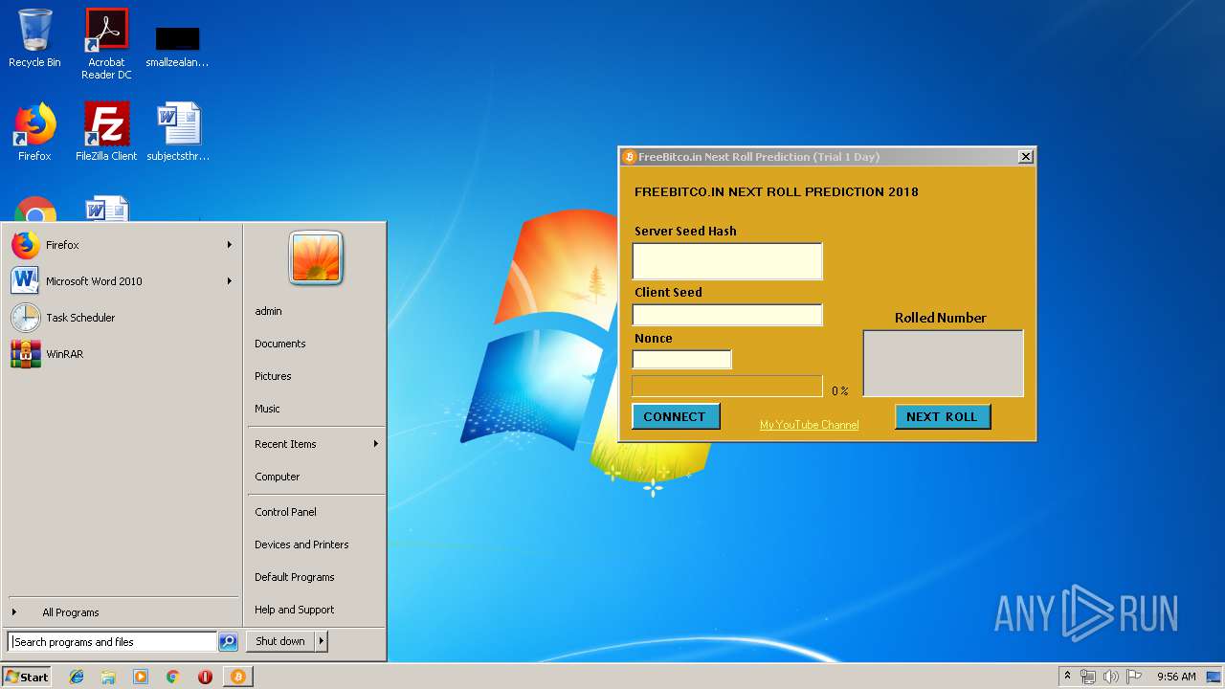
Task: Open Devices and Printers
Action: (301, 545)
